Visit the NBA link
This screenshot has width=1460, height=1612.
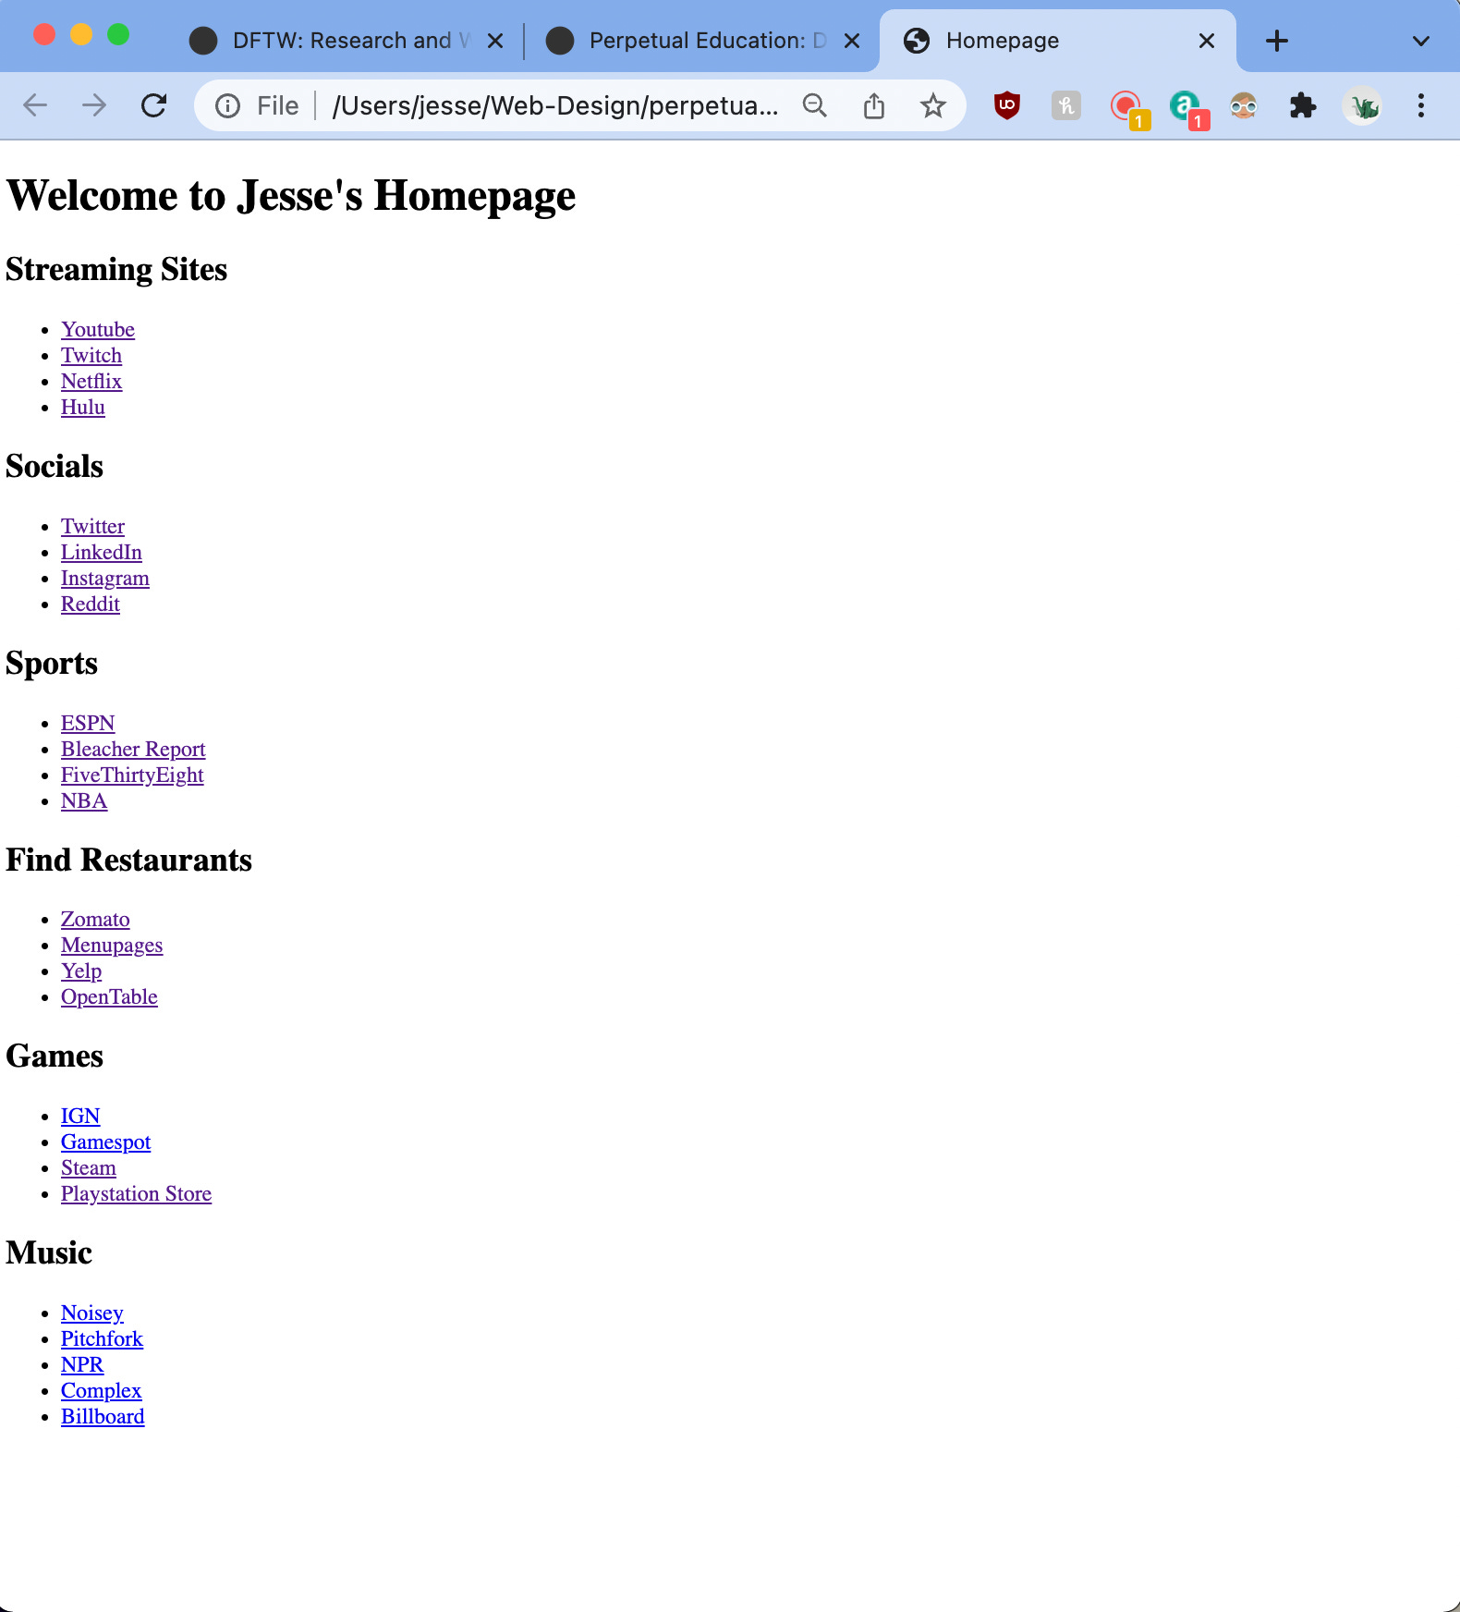[84, 800]
